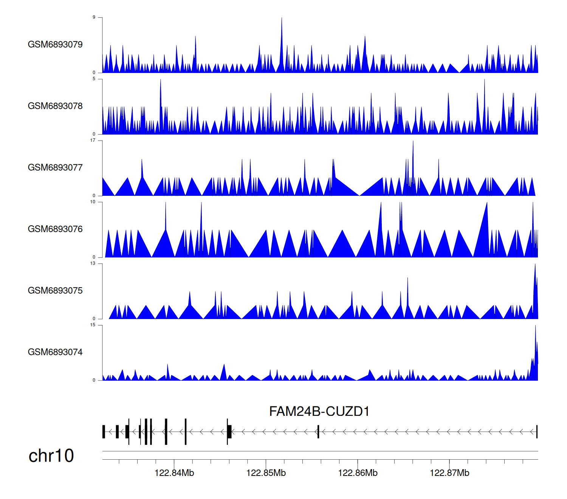Screen dimensions: 567x499
Task: Select the rightmost exon of FAM24B-CUZD1
Action: [x=537, y=432]
